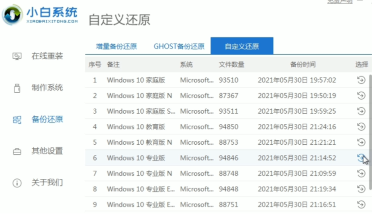Click file count 88753

(x=228, y=142)
